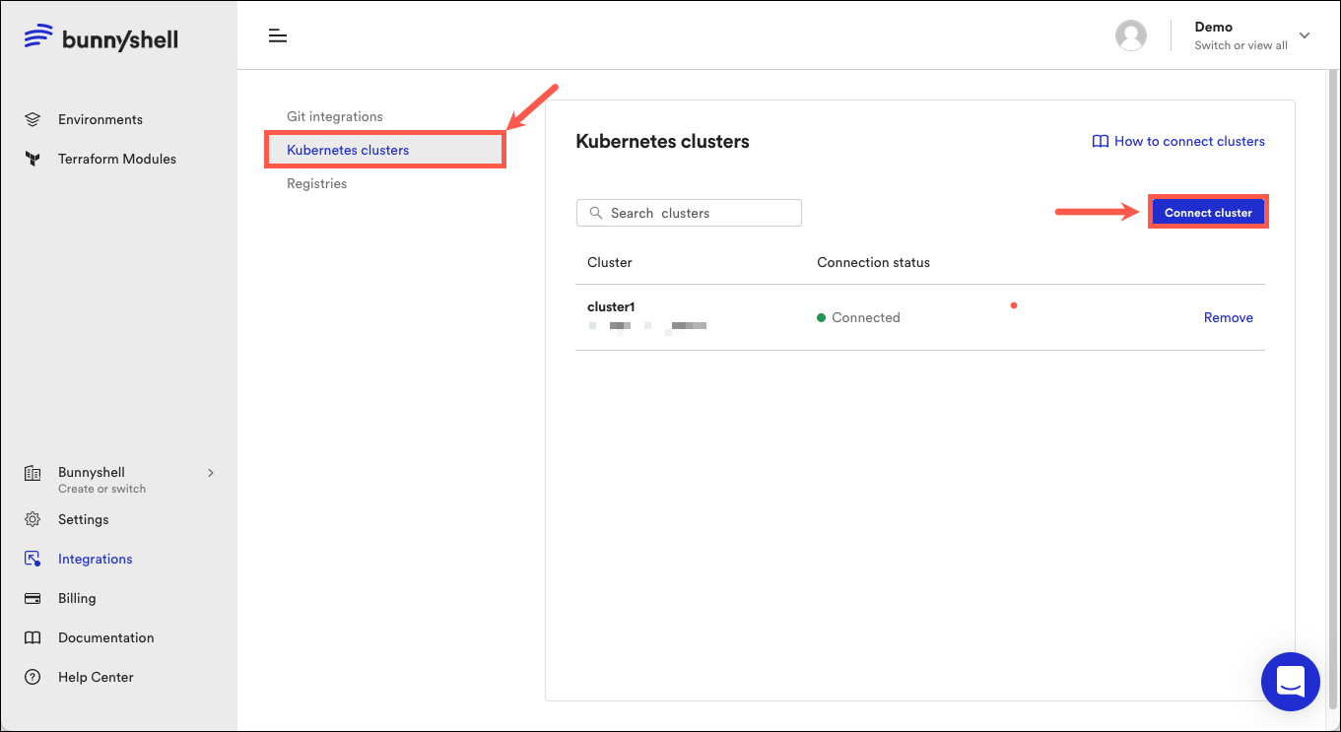
Task: Go to Settings in the sidebar
Action: [x=84, y=519]
